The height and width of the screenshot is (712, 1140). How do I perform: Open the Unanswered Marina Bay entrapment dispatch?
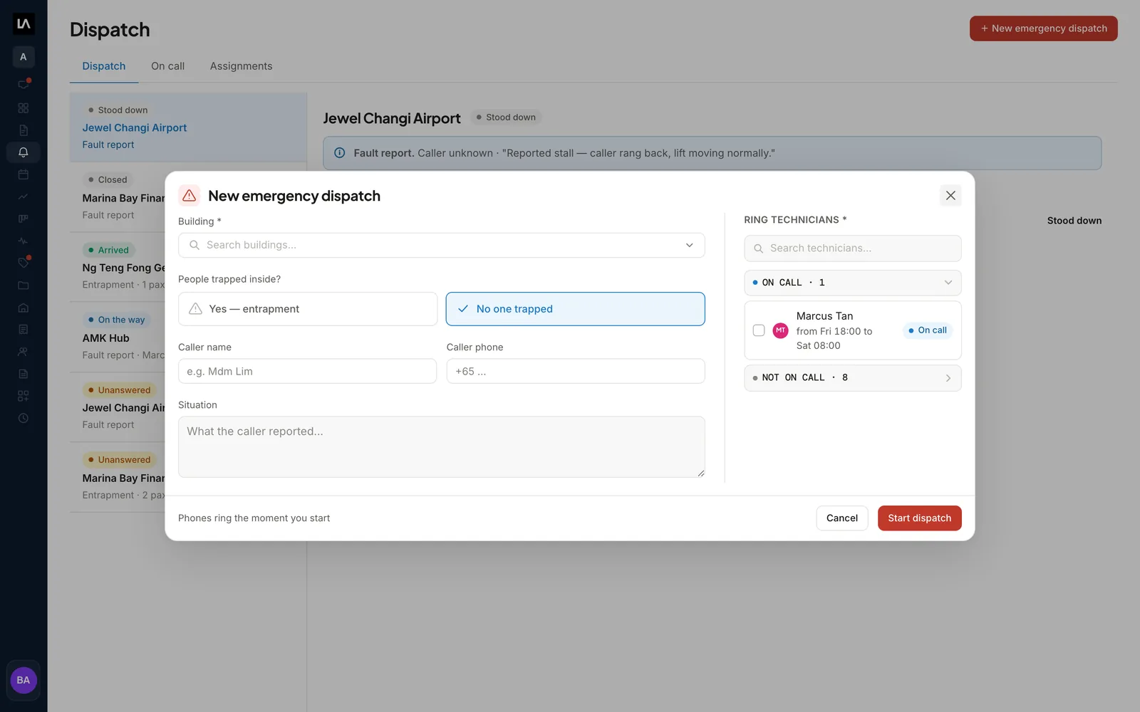pos(118,477)
